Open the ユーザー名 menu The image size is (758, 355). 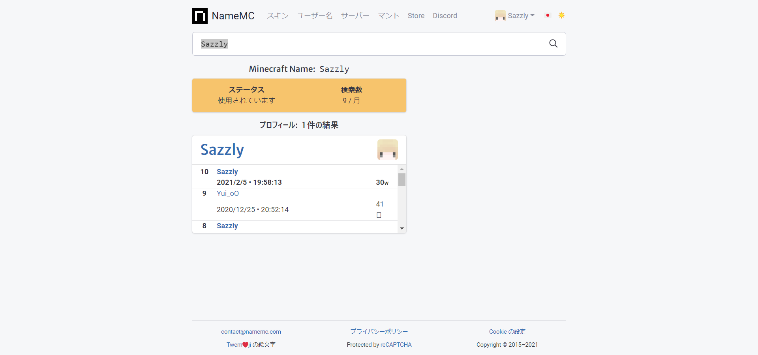(x=315, y=16)
